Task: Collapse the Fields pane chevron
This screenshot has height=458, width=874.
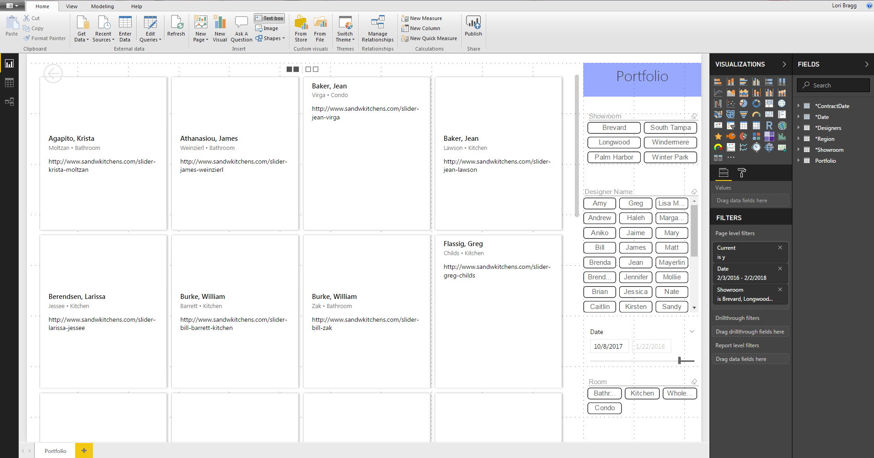Action: 867,64
